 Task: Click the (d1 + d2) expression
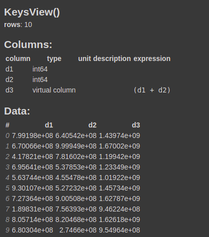(x=152, y=90)
